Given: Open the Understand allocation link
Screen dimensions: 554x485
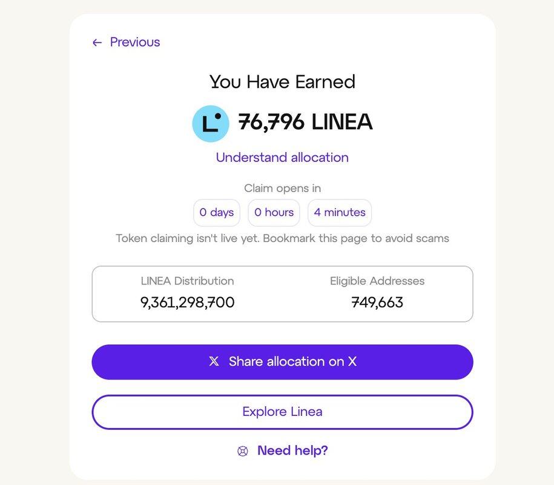Looking at the screenshot, I should (x=282, y=158).
